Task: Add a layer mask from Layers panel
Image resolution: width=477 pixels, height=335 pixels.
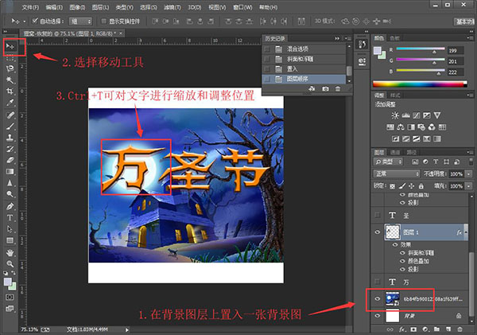Action: 413,329
